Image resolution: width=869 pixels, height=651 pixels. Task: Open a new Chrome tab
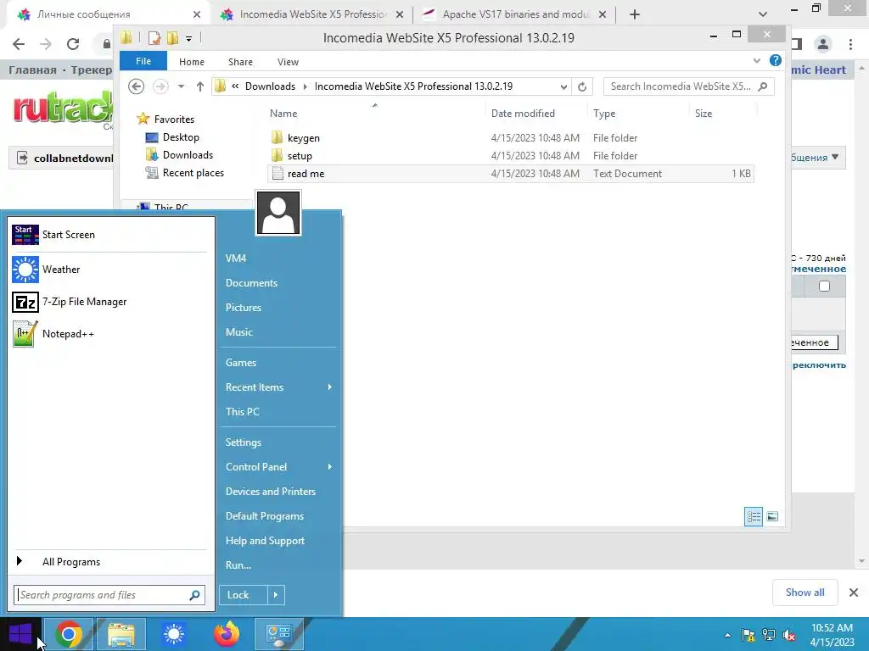[635, 14]
